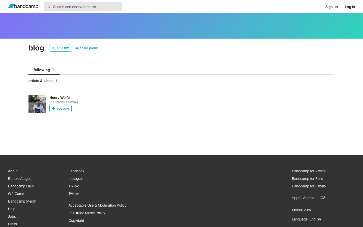Screen dimensions: 363x227
Task: Visit Bandcamp's Facebook page
Action: click(76, 171)
